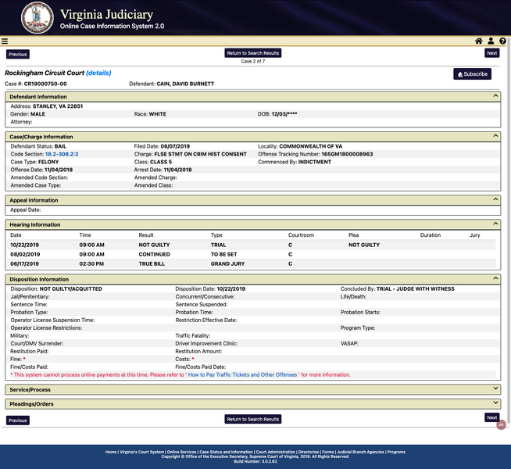Select the GRAND JURY hearing type

[228, 263]
